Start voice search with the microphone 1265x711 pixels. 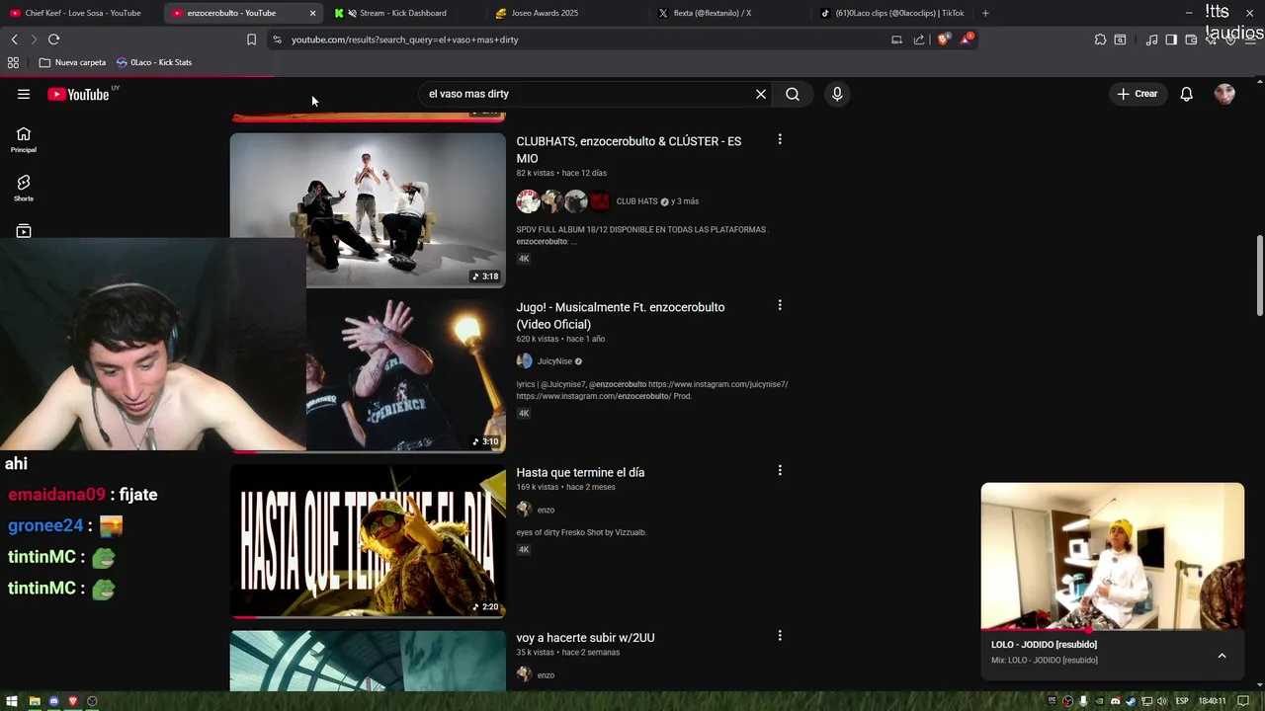point(837,94)
